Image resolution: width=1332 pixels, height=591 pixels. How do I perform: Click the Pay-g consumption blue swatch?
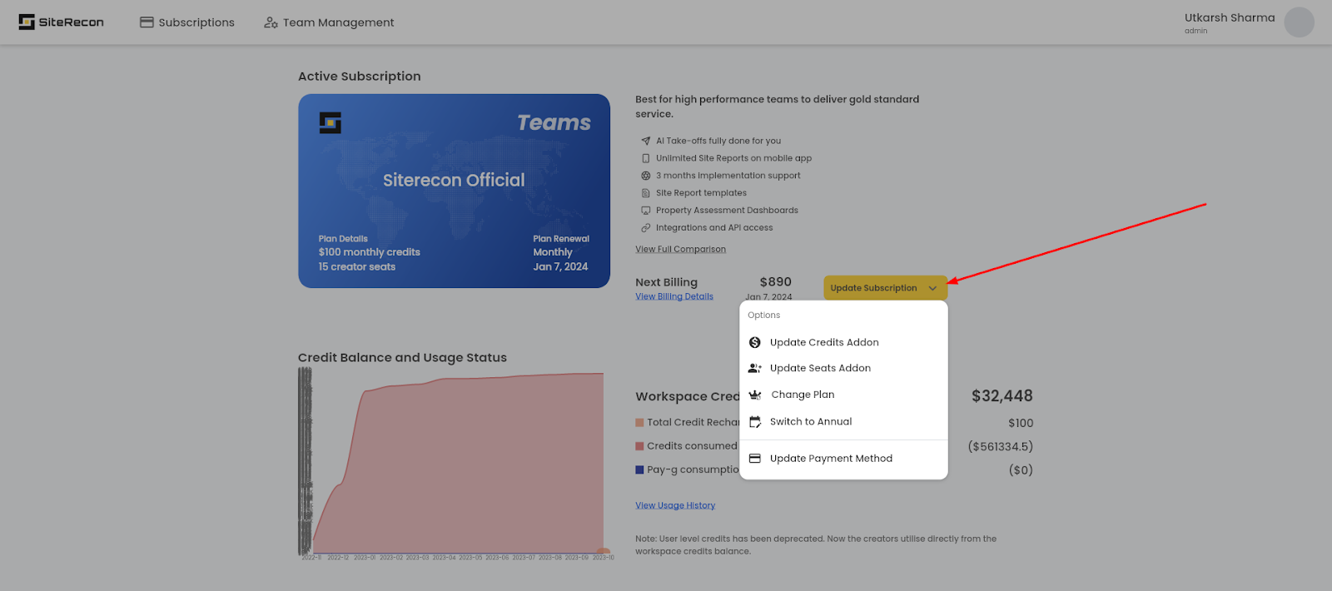point(639,469)
